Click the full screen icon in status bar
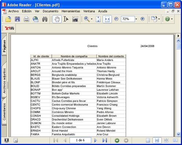Viewport: 182px width, 145px height. (x=7, y=140)
